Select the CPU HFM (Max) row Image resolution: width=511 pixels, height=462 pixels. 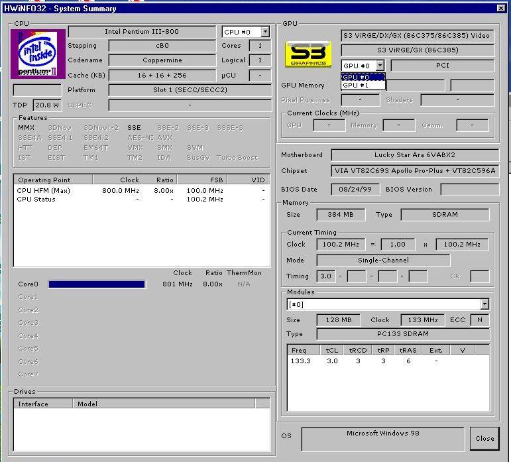click(x=141, y=191)
